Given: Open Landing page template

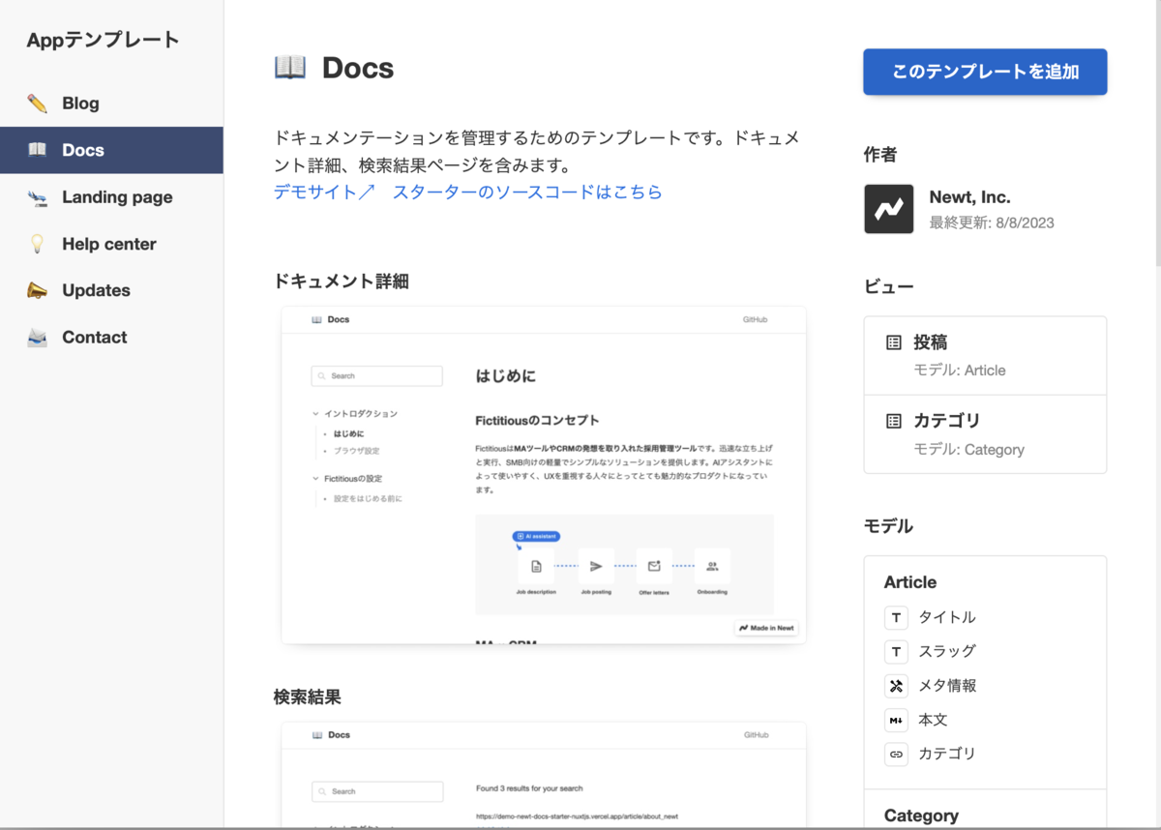Looking at the screenshot, I should 111,197.
